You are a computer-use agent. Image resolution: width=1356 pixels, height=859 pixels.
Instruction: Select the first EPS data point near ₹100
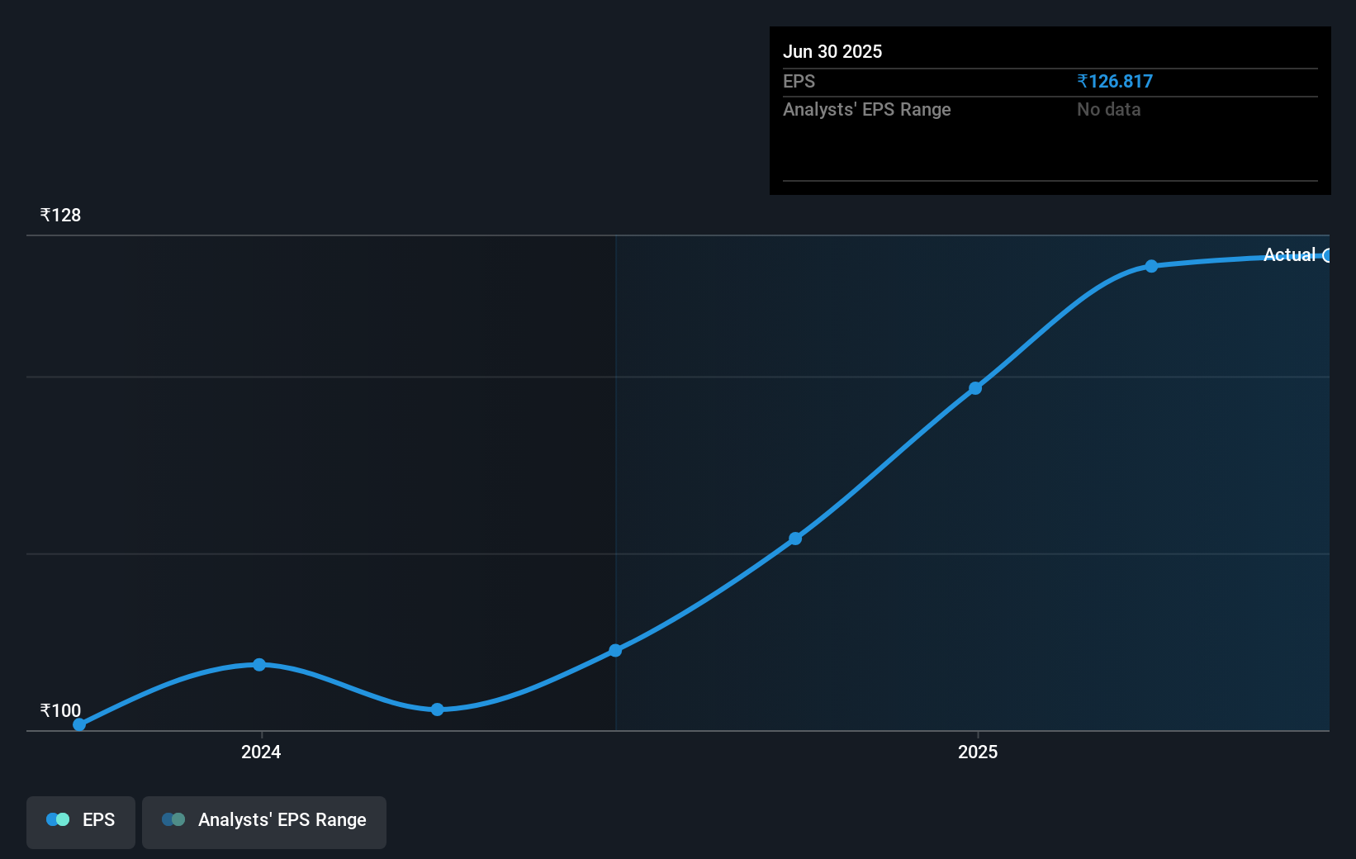79,724
